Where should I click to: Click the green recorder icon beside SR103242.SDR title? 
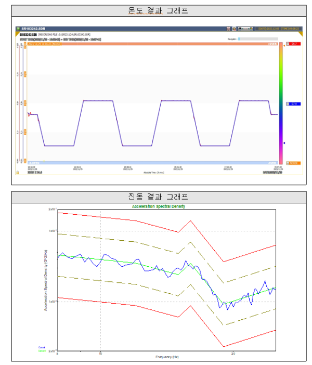(18, 29)
